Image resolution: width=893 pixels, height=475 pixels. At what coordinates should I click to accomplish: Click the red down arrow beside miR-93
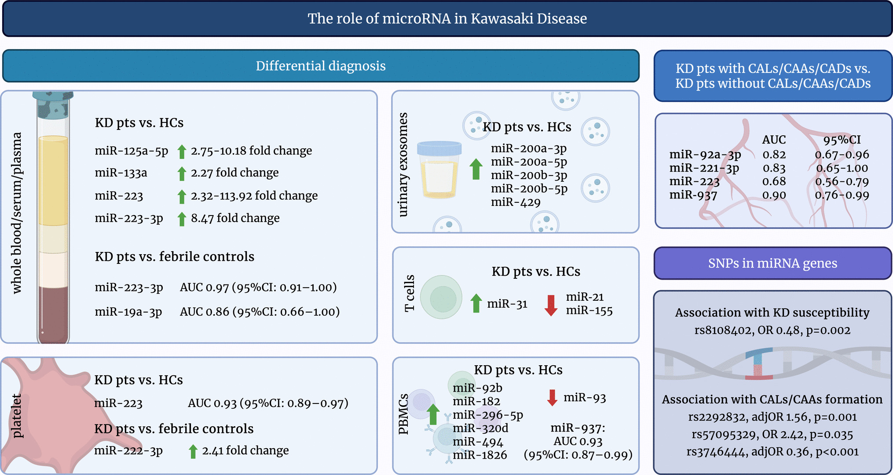(552, 398)
